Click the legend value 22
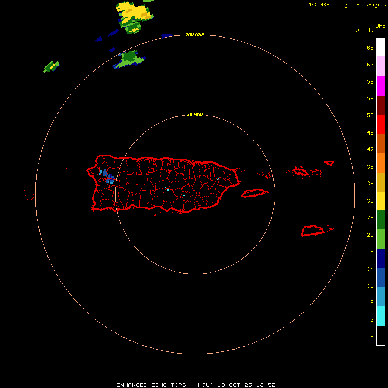This screenshot has height=388, width=388. point(370,235)
